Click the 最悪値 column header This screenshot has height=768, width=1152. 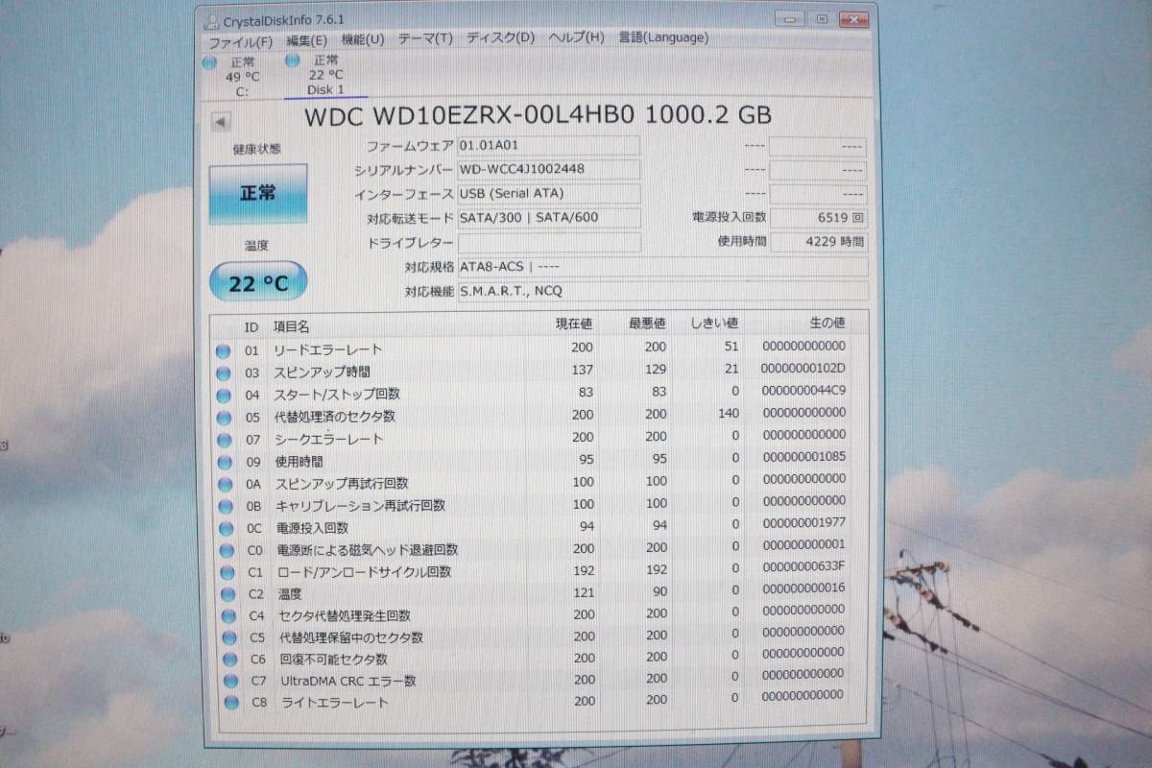(x=648, y=324)
